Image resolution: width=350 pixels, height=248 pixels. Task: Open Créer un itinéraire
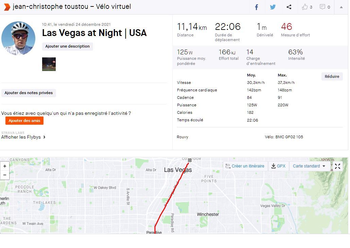245,166
